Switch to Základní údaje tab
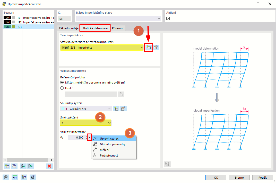Image resolution: width=276 pixels, height=183 pixels. click(x=69, y=28)
